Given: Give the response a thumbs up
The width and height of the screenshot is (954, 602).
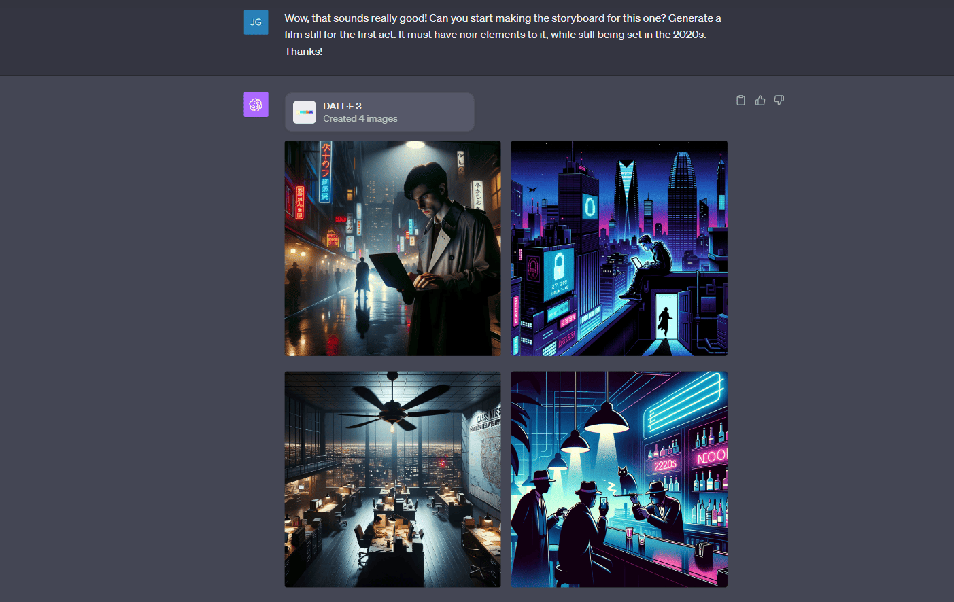Looking at the screenshot, I should point(760,101).
